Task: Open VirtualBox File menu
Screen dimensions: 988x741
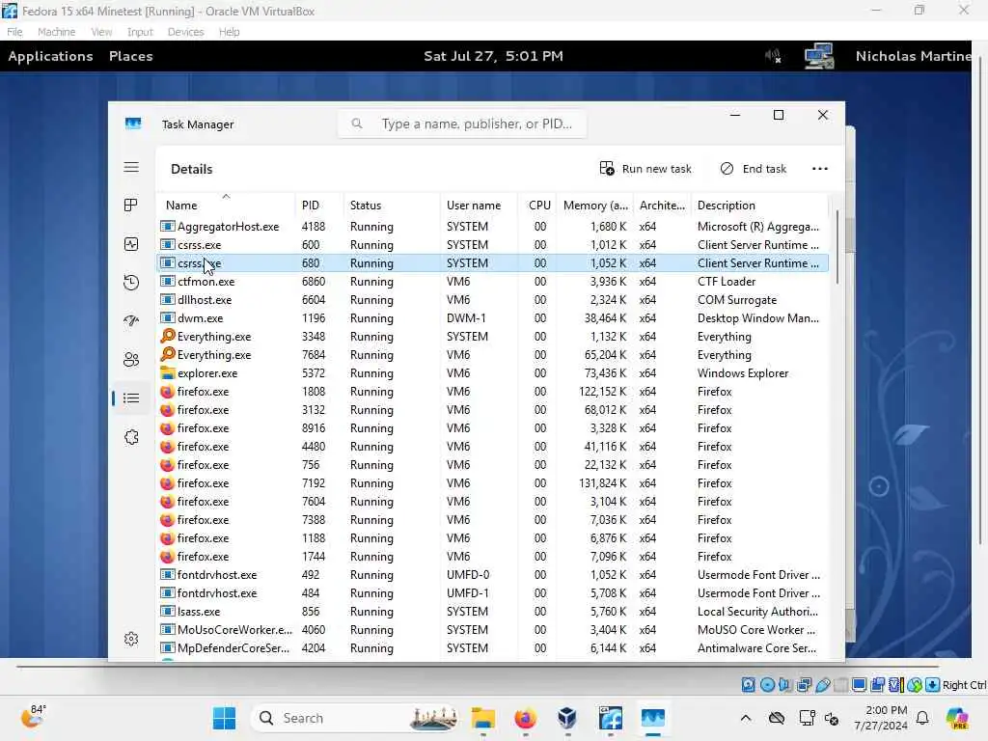Action: point(14,32)
